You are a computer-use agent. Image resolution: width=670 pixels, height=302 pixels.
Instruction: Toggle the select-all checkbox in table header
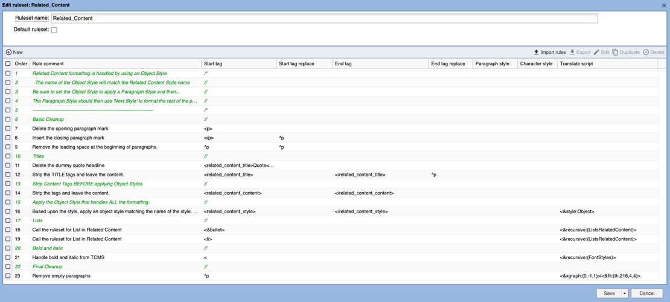coord(8,63)
